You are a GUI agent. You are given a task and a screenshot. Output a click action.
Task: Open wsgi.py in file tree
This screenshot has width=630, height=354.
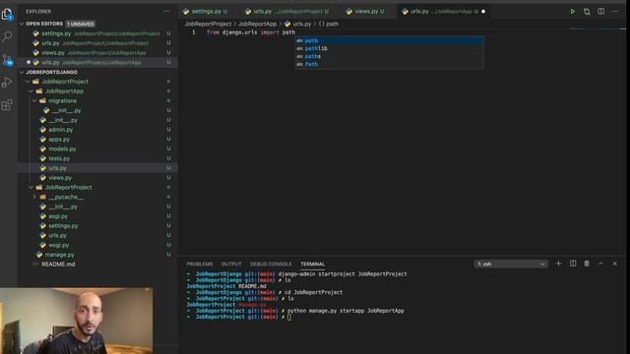point(97,245)
